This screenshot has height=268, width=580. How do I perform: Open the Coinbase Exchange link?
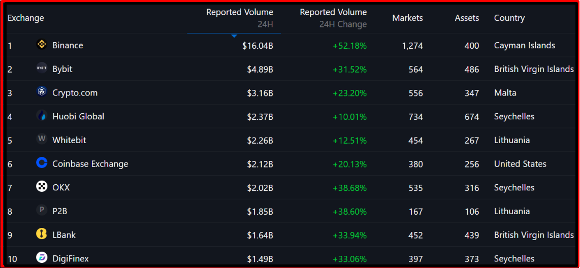click(x=90, y=164)
